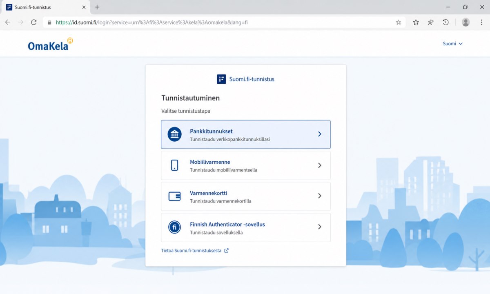Click the card icon for Varmennekortti
The height and width of the screenshot is (294, 490).
point(175,196)
